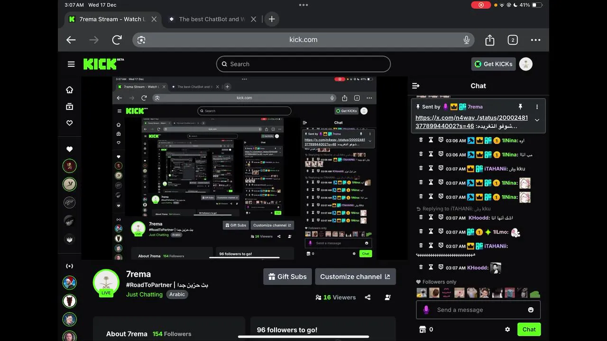Ban iTAHANii via shield on 'kku' message
Image resolution: width=607 pixels, height=341 pixels.
(441, 168)
